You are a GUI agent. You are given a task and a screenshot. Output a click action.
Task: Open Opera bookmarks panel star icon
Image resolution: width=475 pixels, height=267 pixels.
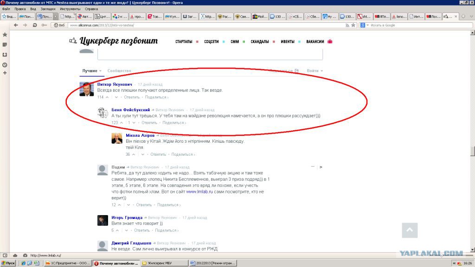[5, 35]
